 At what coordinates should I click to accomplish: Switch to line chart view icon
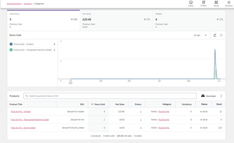[215, 35]
